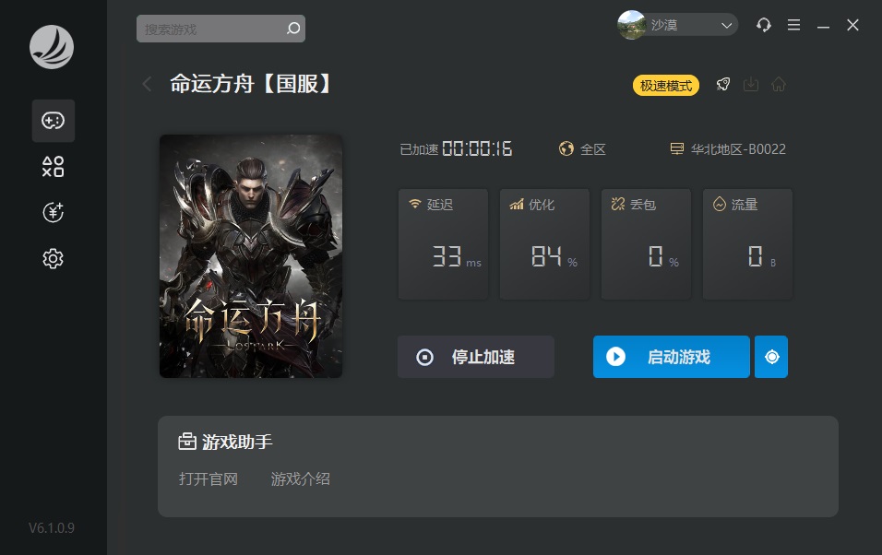This screenshot has width=882, height=555.
Task: Click the chart icon in 优化 card
Action: coord(517,204)
